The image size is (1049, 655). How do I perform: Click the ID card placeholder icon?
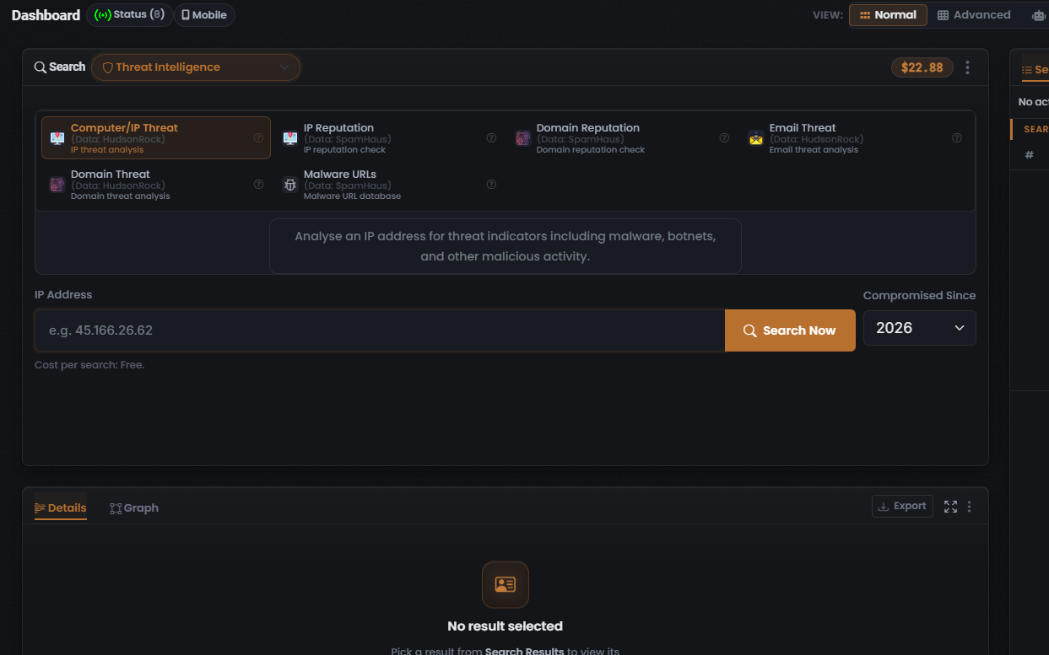[x=506, y=584]
